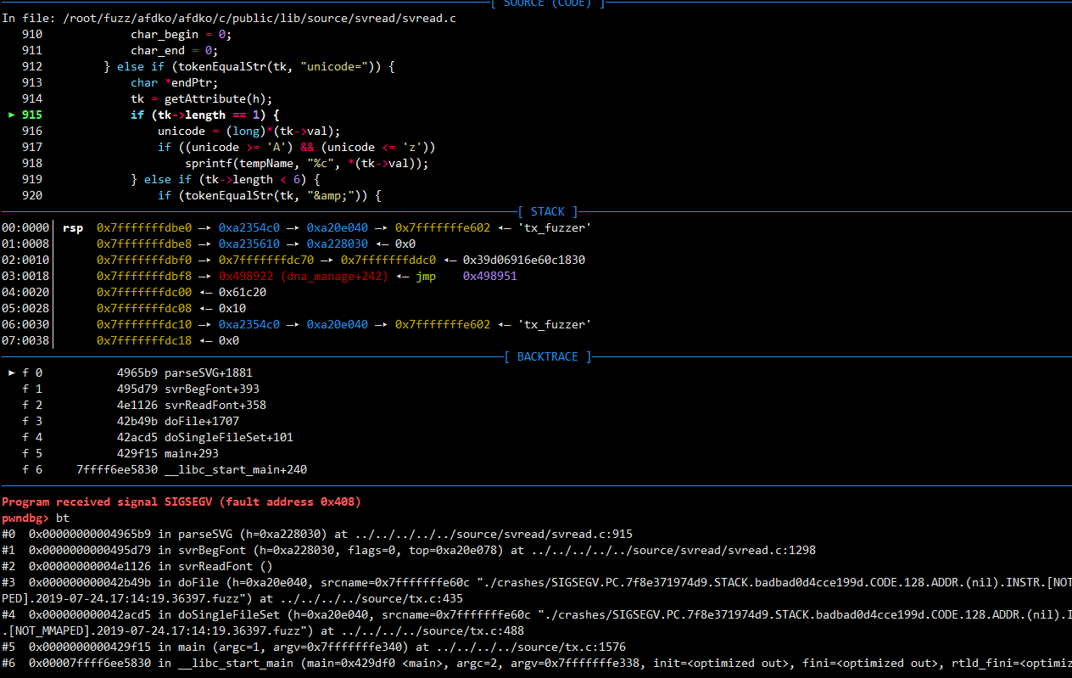Click the 'bt' command after the prompt
Viewport: 1072px width, 678px height.
(x=63, y=518)
